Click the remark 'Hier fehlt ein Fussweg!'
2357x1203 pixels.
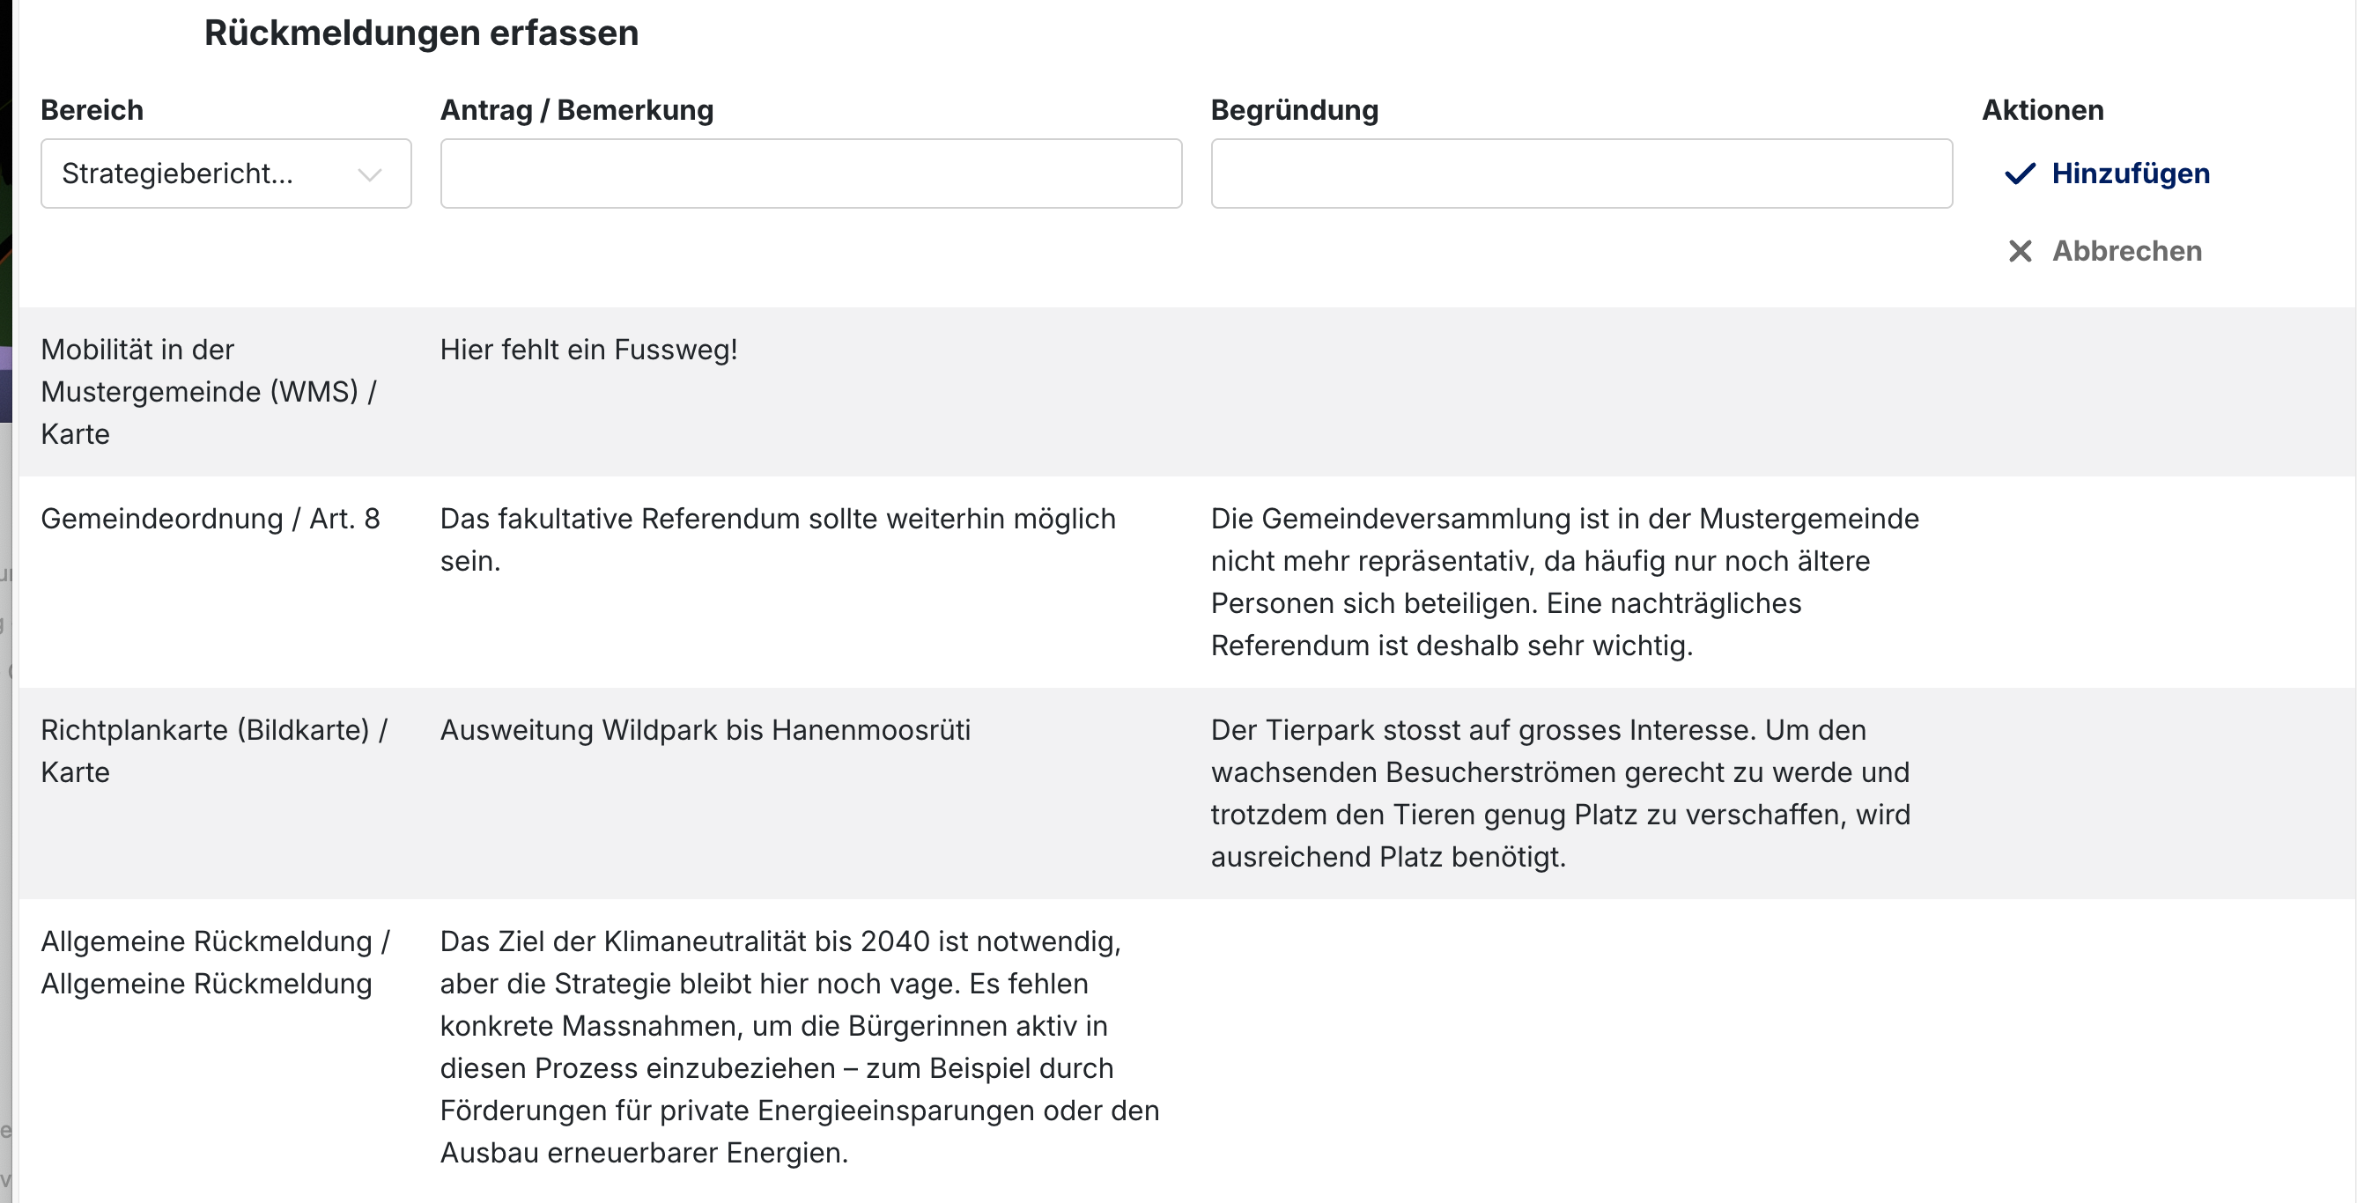point(588,350)
